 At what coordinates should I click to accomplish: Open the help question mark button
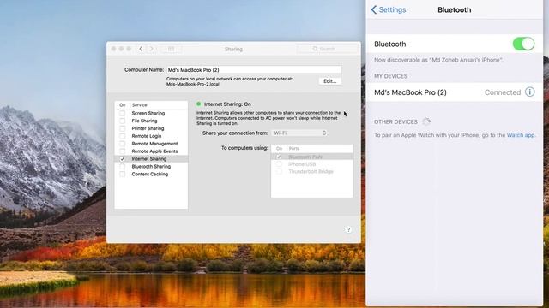[x=348, y=230]
